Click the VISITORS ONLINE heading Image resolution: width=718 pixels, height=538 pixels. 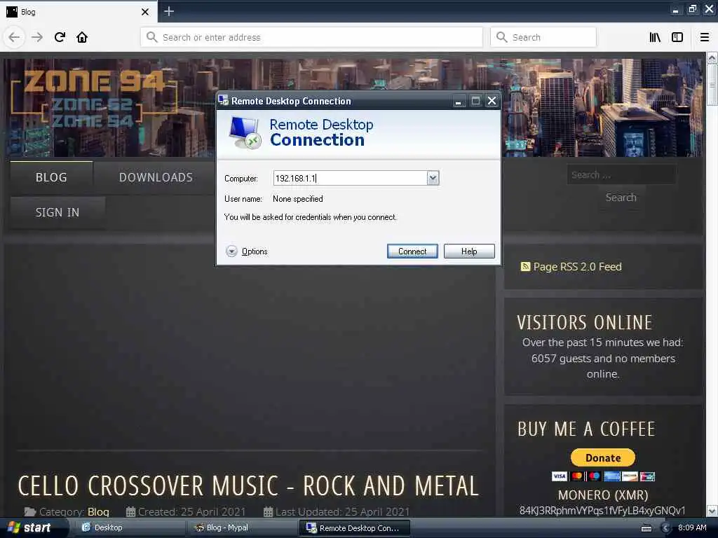[x=584, y=322]
